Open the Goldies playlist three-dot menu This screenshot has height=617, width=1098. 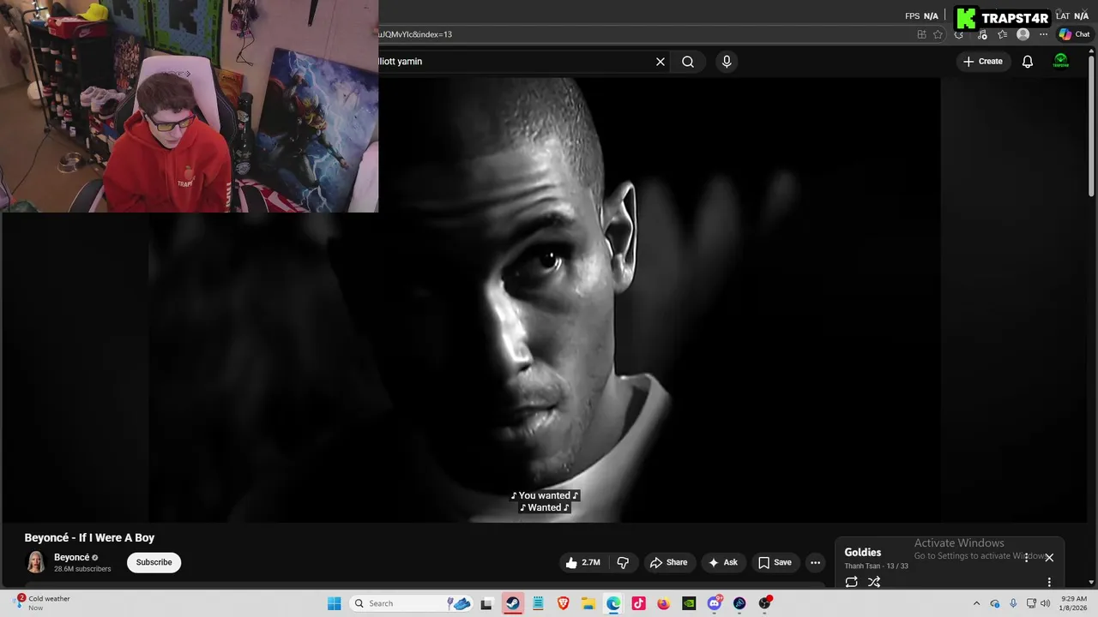[x=1049, y=582]
